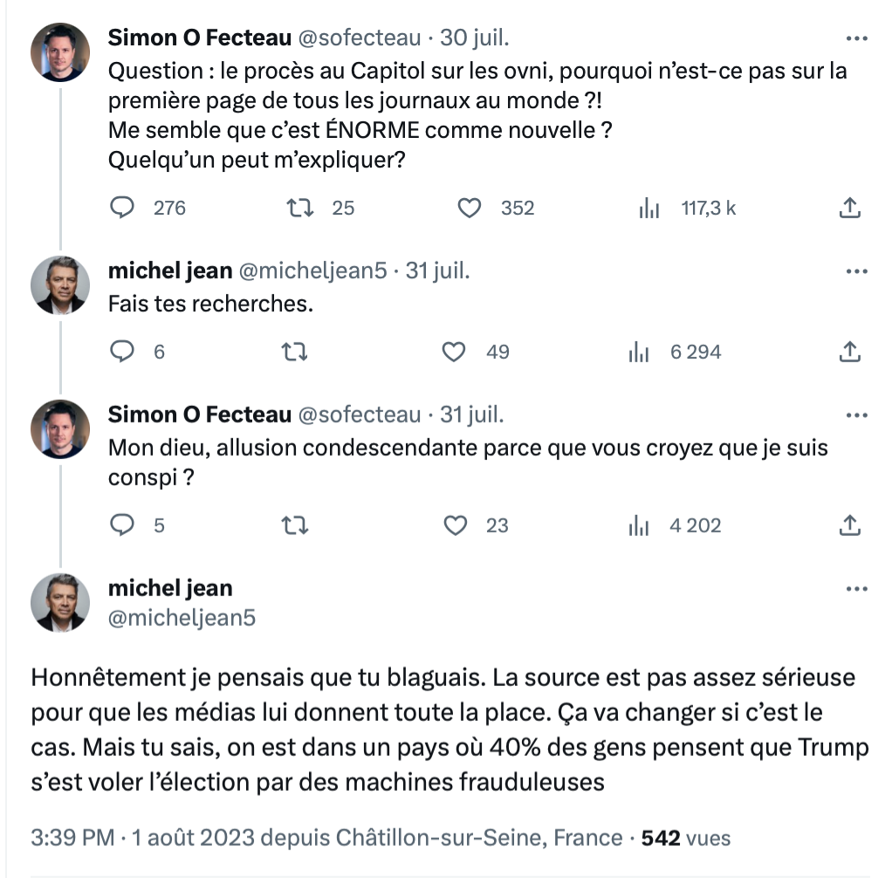Screen dimensions: 892x878
Task: Reply to 'Fais tes recherches.' tweet
Action: pyautogui.click(x=121, y=351)
